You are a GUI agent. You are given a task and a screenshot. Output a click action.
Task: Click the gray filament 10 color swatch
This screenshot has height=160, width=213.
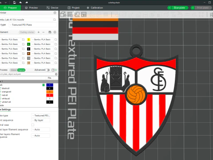tap(28, 58)
